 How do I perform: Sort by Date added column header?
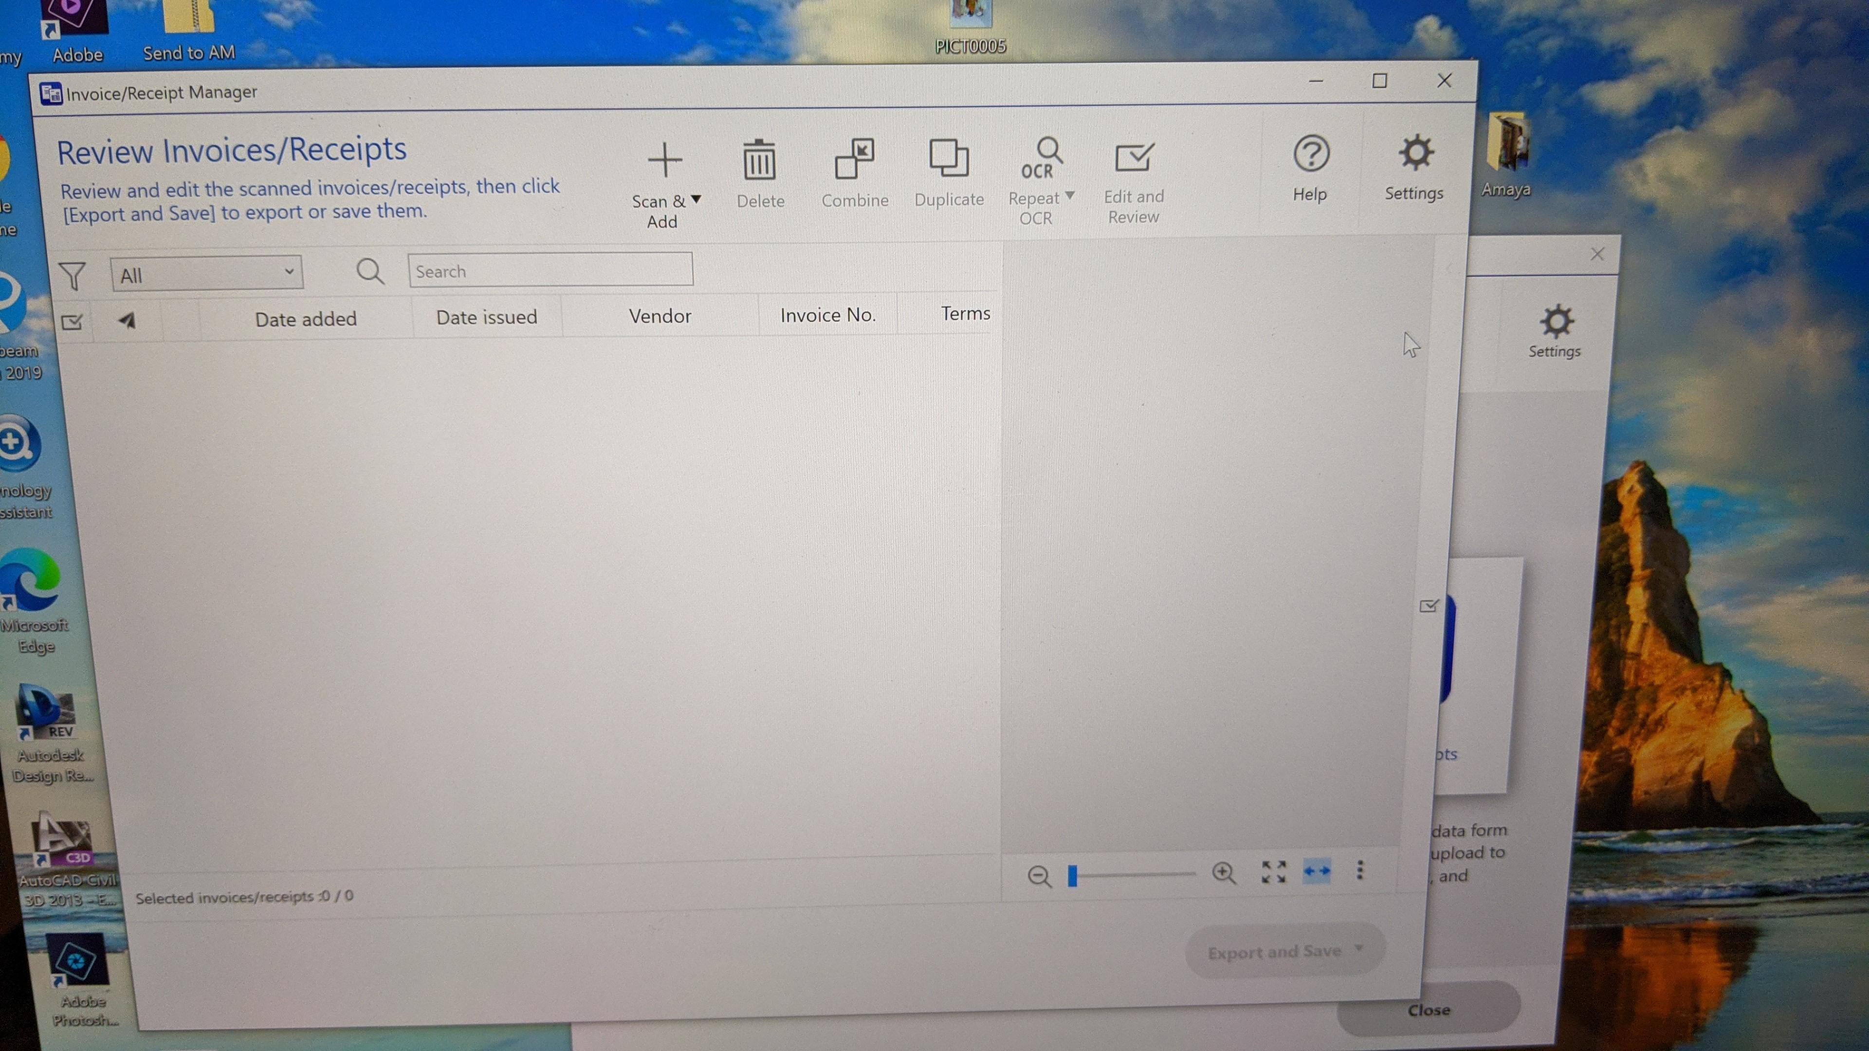(x=306, y=319)
